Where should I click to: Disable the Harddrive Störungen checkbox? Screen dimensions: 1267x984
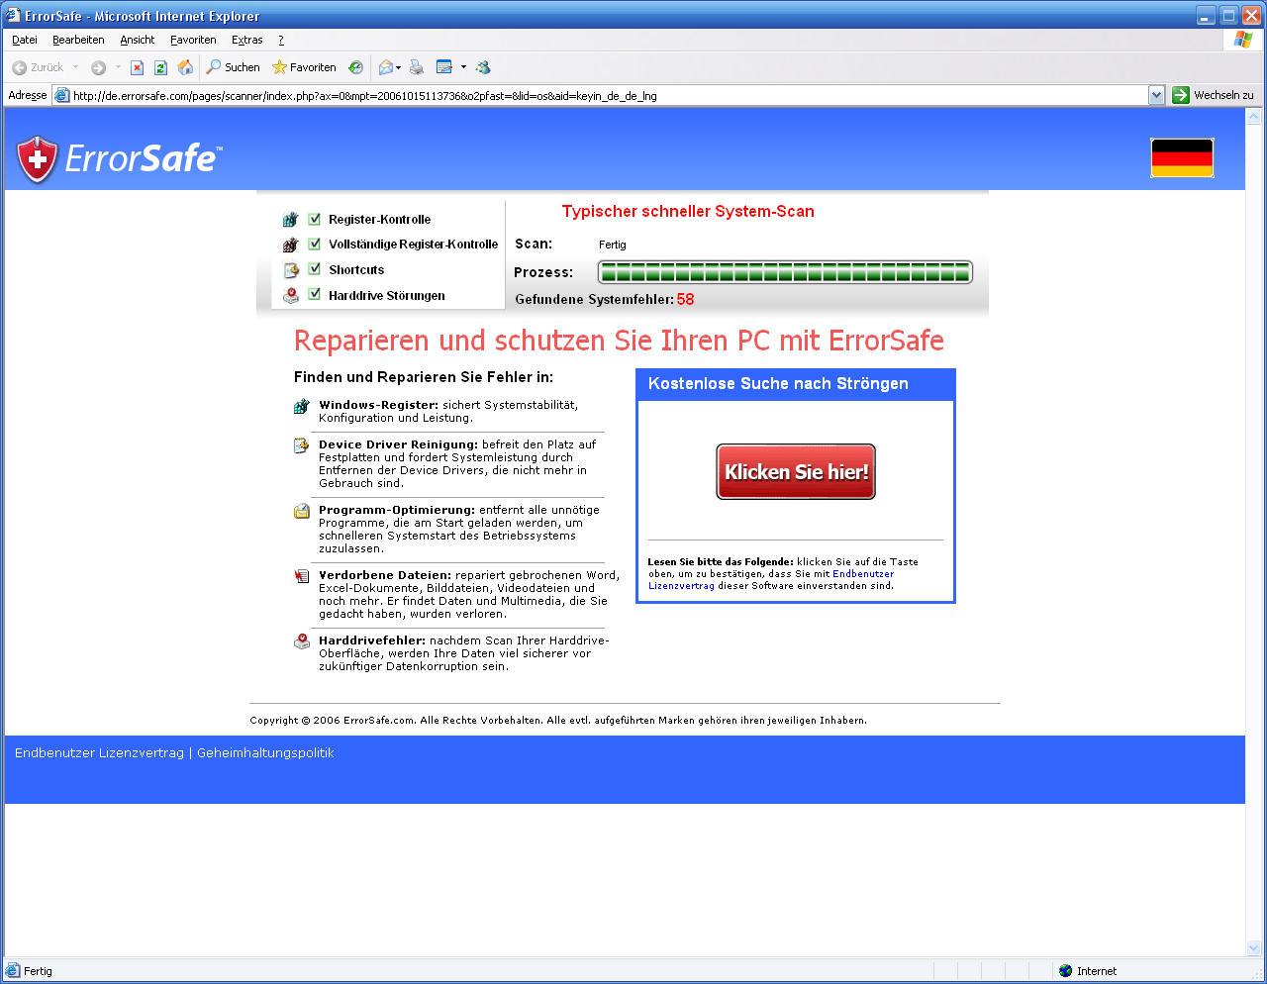[x=315, y=294]
